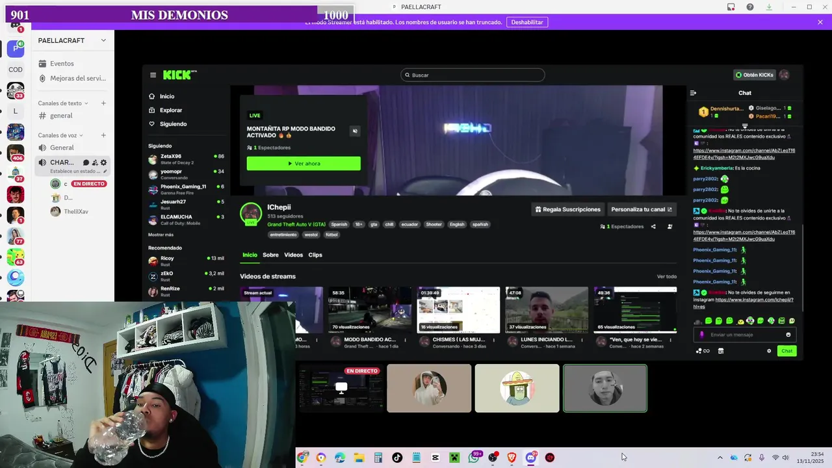Viewport: 832px width, 468px height.
Task: Open the Kick chat shop icon
Action: [x=720, y=351]
